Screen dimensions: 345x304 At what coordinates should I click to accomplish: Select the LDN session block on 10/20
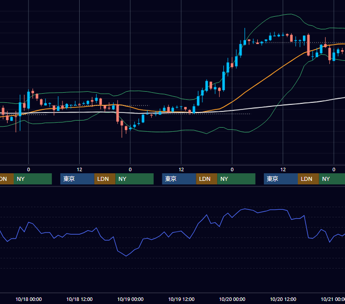click(x=308, y=179)
